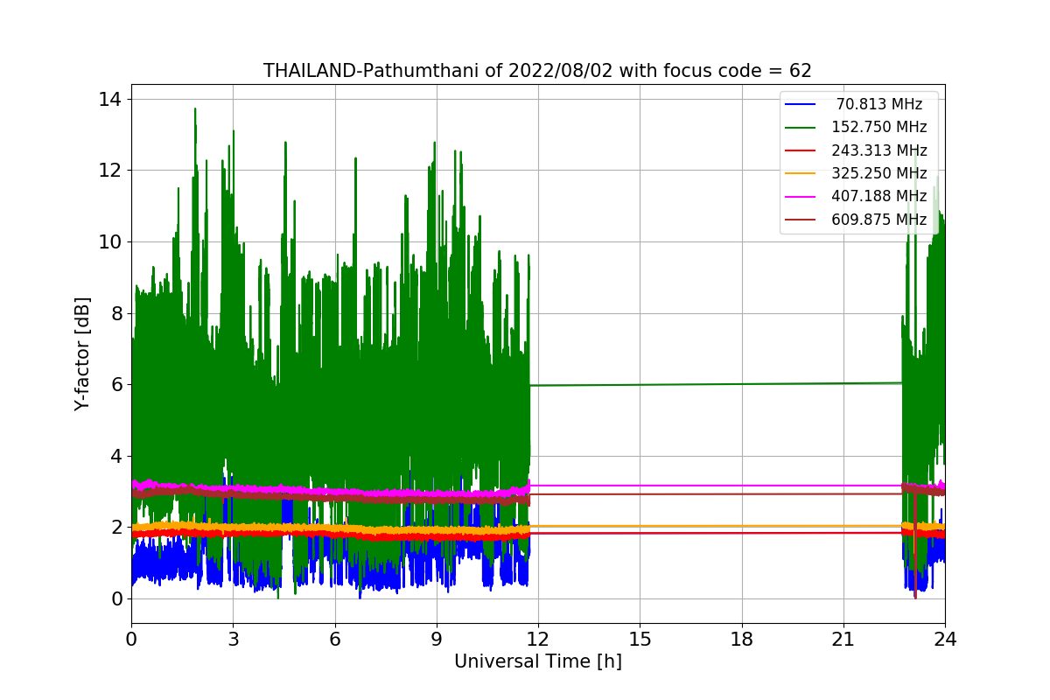
Task: Click the green legend line for 152.750 MHz
Action: coord(801,127)
